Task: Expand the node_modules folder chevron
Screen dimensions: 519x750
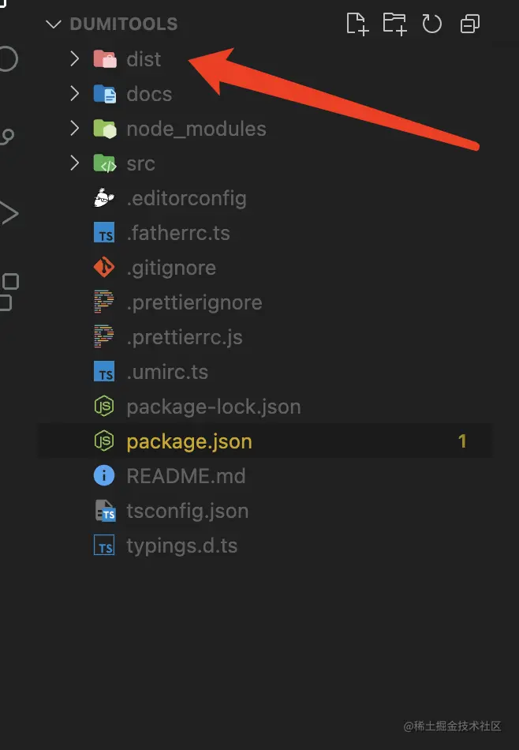Action: point(75,128)
